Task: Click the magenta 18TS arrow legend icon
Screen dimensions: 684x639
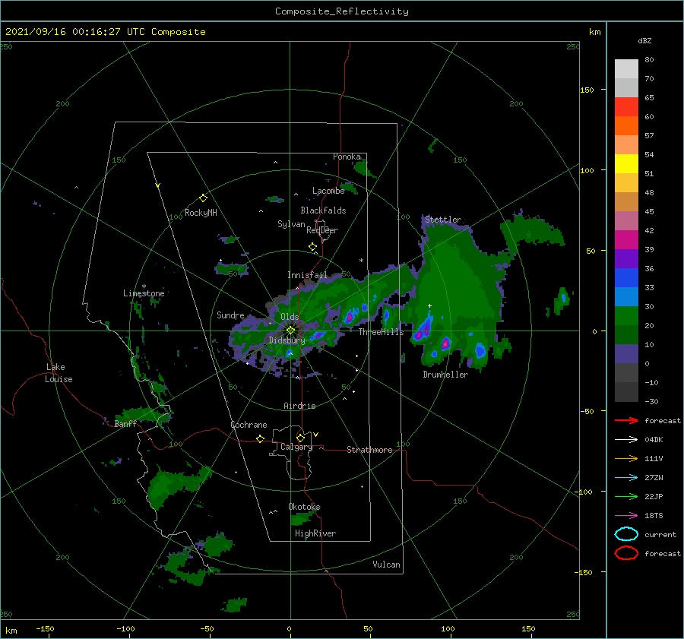Action: coord(626,516)
